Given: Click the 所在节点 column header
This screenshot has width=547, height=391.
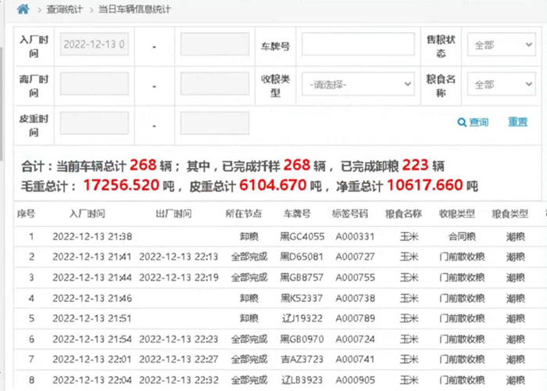Looking at the screenshot, I should [244, 213].
